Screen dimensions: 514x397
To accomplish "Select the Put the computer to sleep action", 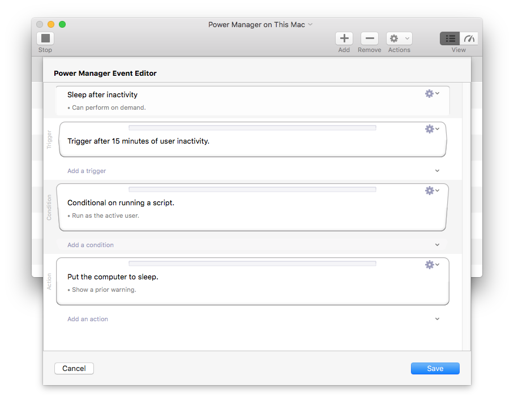I will coord(113,277).
